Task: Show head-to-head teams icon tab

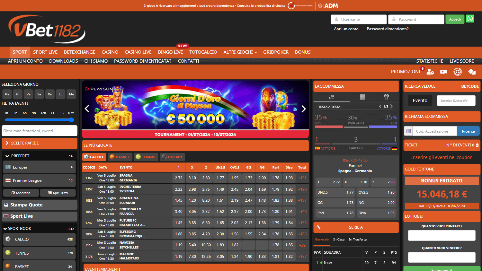Action: click(x=332, y=97)
